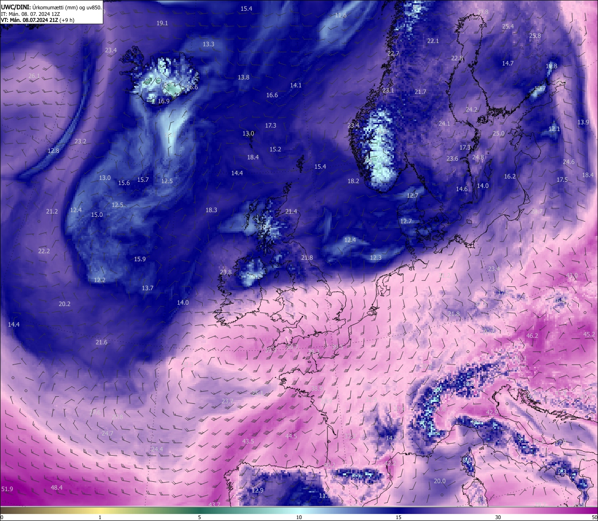Select the 22.7 value over Norway

(393, 53)
